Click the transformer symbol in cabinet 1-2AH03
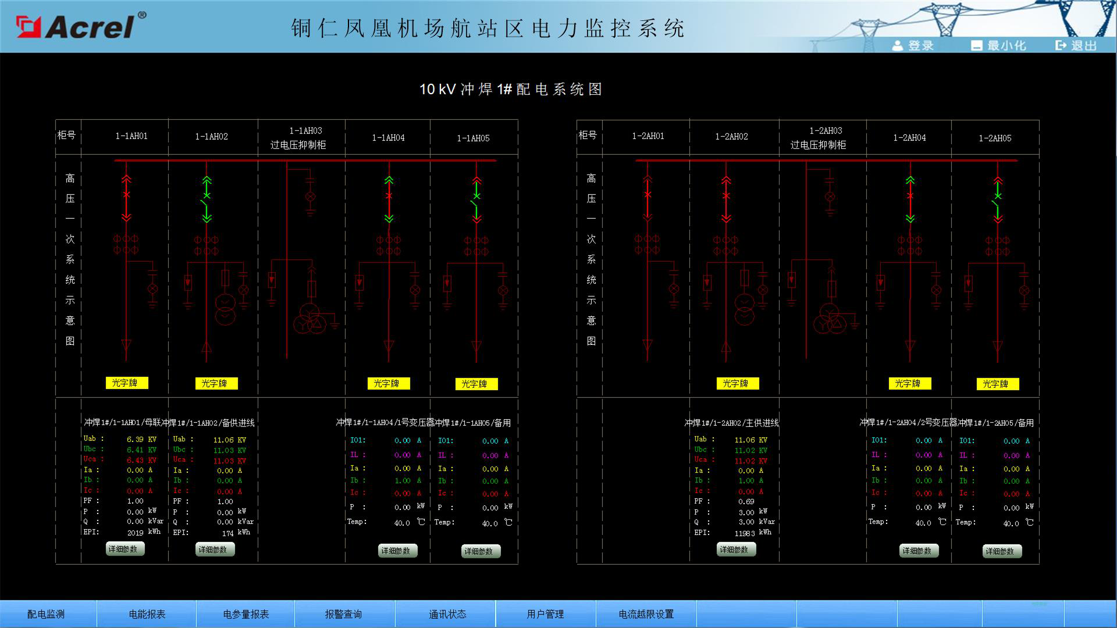Image resolution: width=1117 pixels, height=628 pixels. [x=831, y=319]
